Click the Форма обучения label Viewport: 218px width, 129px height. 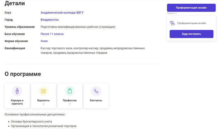click(x=16, y=41)
